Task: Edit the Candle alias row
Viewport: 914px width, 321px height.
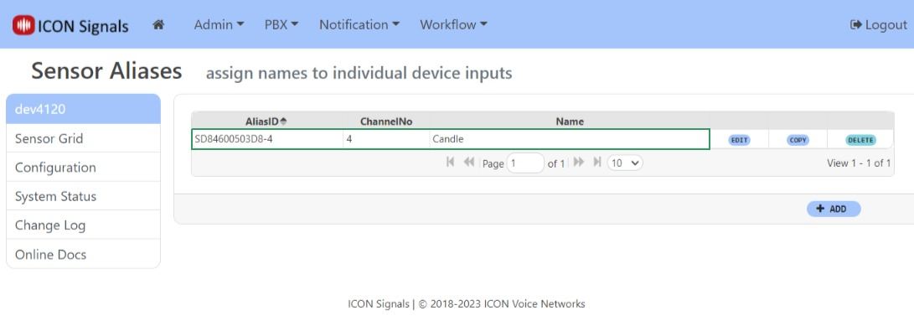Action: coord(739,140)
